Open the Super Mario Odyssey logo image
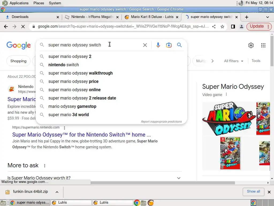Viewport: 274px width, 206px height. [x=229, y=119]
